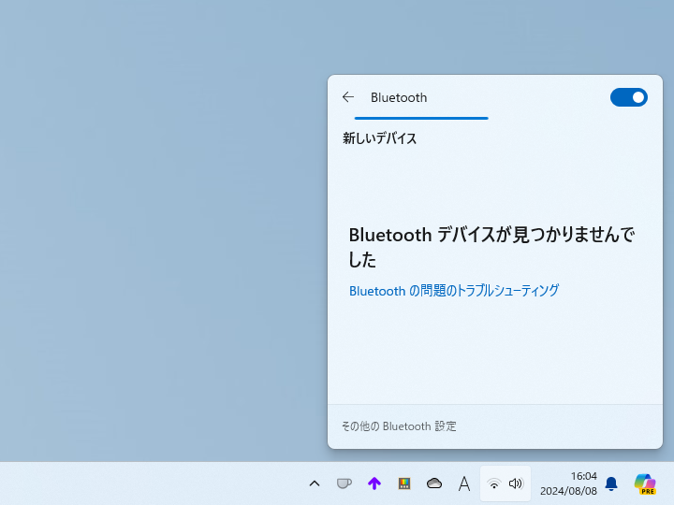674x505 pixels.
Task: Expand hidden tray icons chevron
Action: click(315, 484)
